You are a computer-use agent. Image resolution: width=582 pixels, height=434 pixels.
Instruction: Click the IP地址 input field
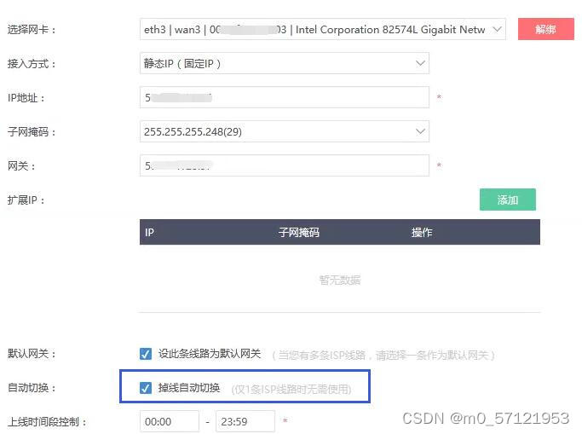coord(285,98)
